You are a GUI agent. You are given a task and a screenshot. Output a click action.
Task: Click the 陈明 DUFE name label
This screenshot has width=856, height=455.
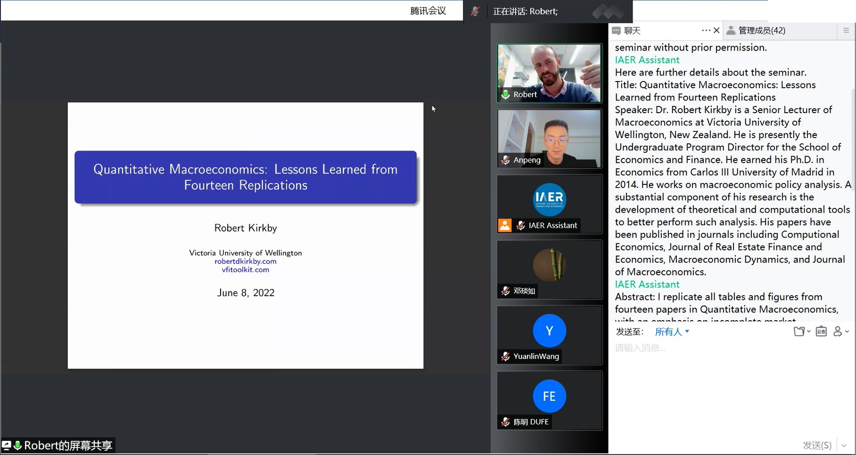[x=531, y=422]
